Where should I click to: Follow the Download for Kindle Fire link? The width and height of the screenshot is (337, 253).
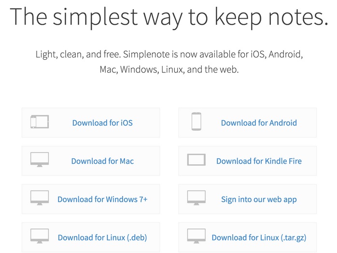[259, 161]
